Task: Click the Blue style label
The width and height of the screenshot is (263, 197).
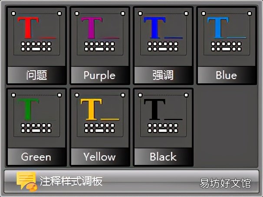Action: pos(227,75)
